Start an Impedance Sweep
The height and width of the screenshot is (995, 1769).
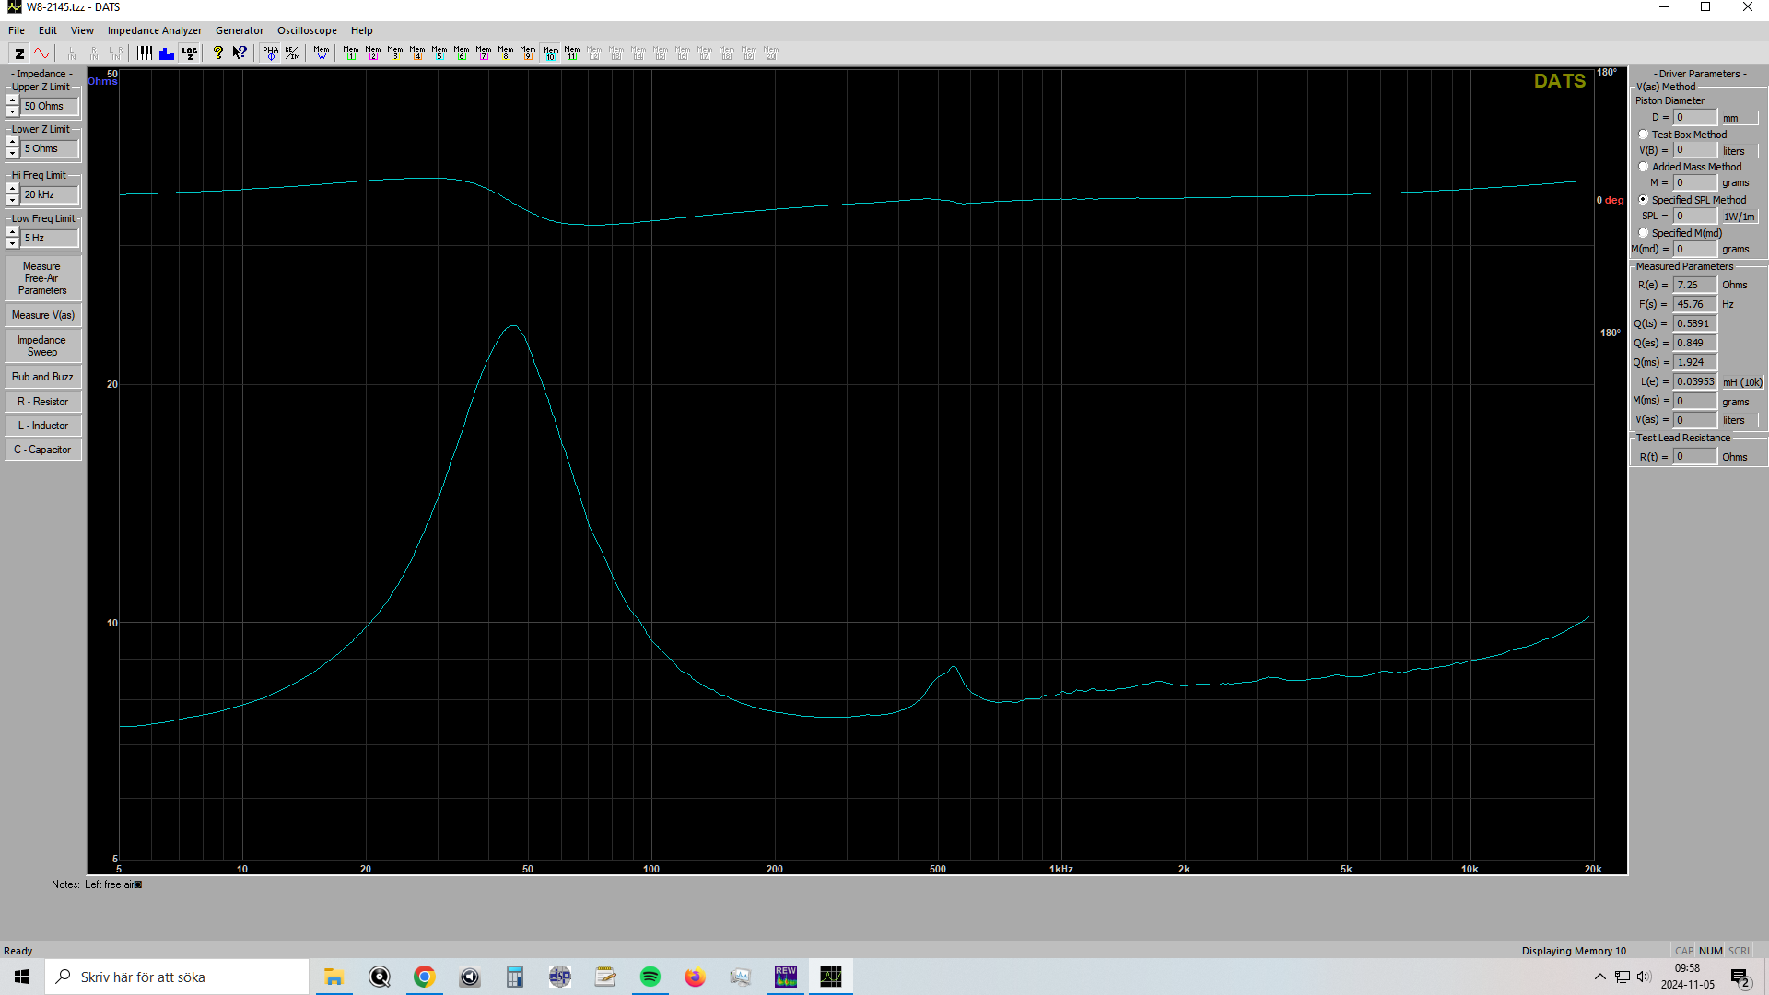click(42, 346)
